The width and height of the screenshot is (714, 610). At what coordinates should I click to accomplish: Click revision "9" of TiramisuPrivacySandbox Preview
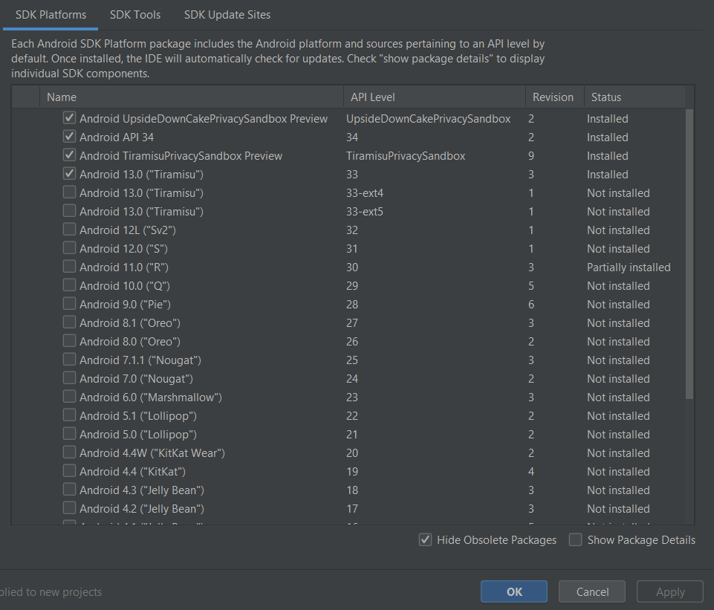point(531,156)
